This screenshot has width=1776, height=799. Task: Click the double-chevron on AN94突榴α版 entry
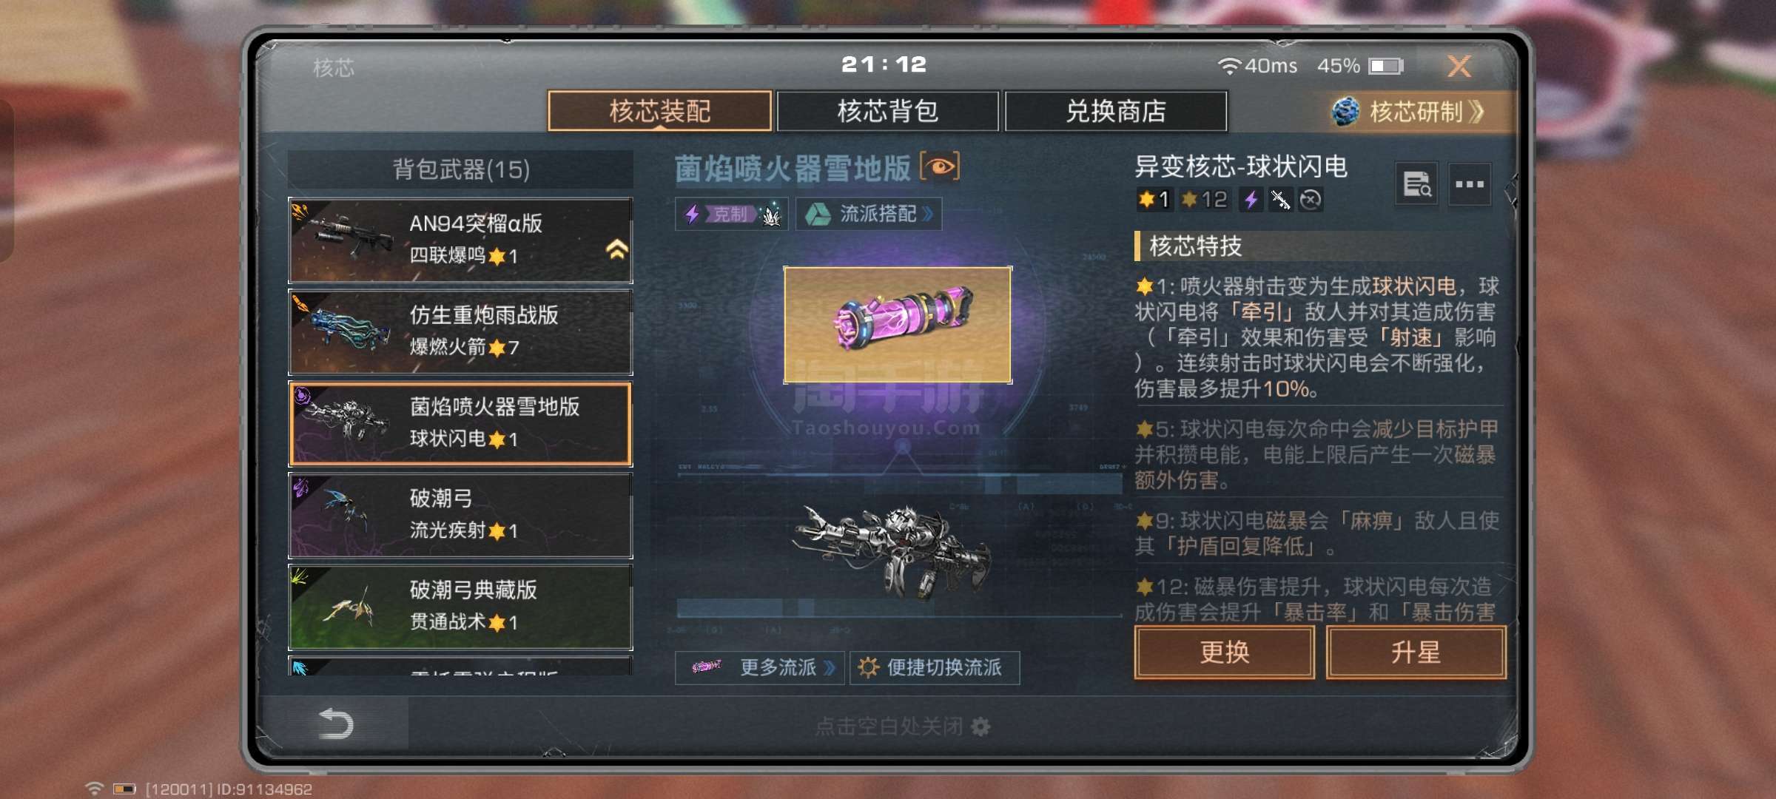pyautogui.click(x=617, y=249)
